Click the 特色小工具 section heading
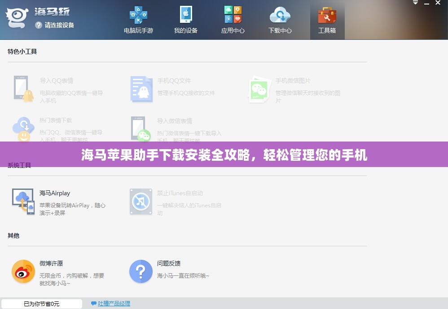448x309 pixels. coord(22,51)
